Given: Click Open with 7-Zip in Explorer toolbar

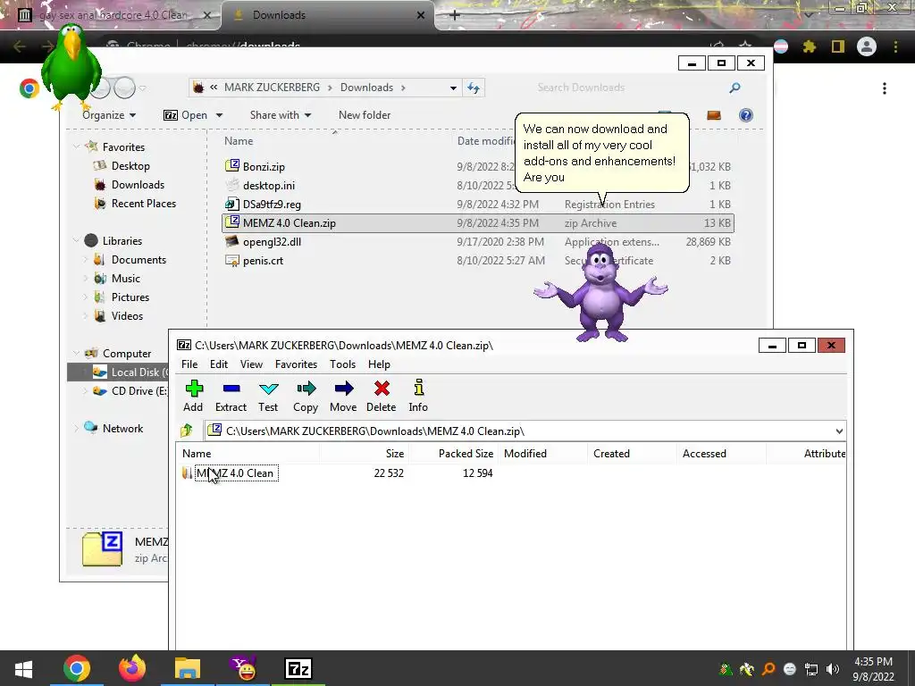Looking at the screenshot, I should [186, 115].
